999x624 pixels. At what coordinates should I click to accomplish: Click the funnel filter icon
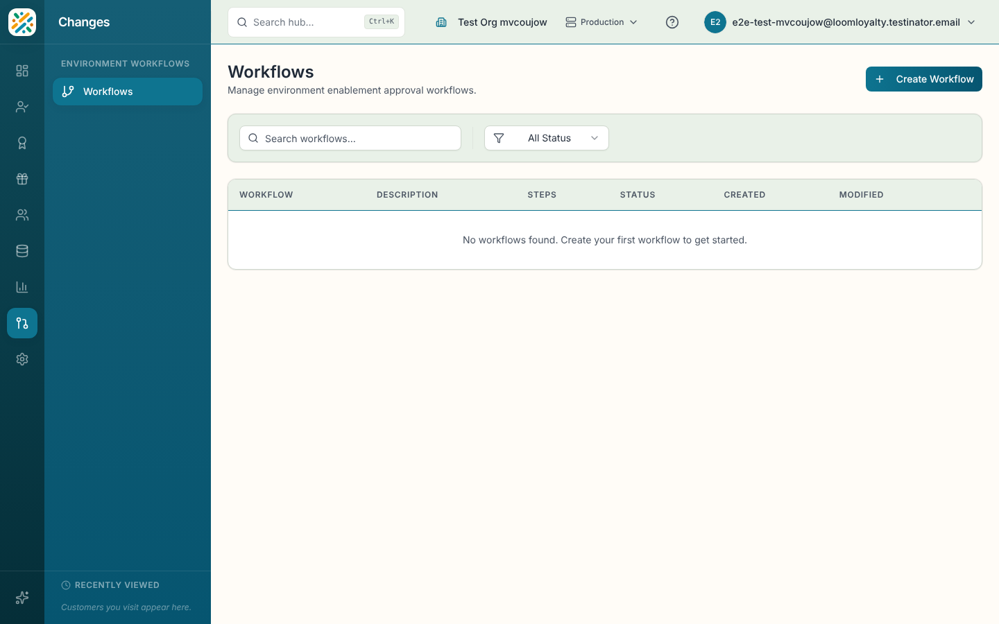(x=499, y=138)
